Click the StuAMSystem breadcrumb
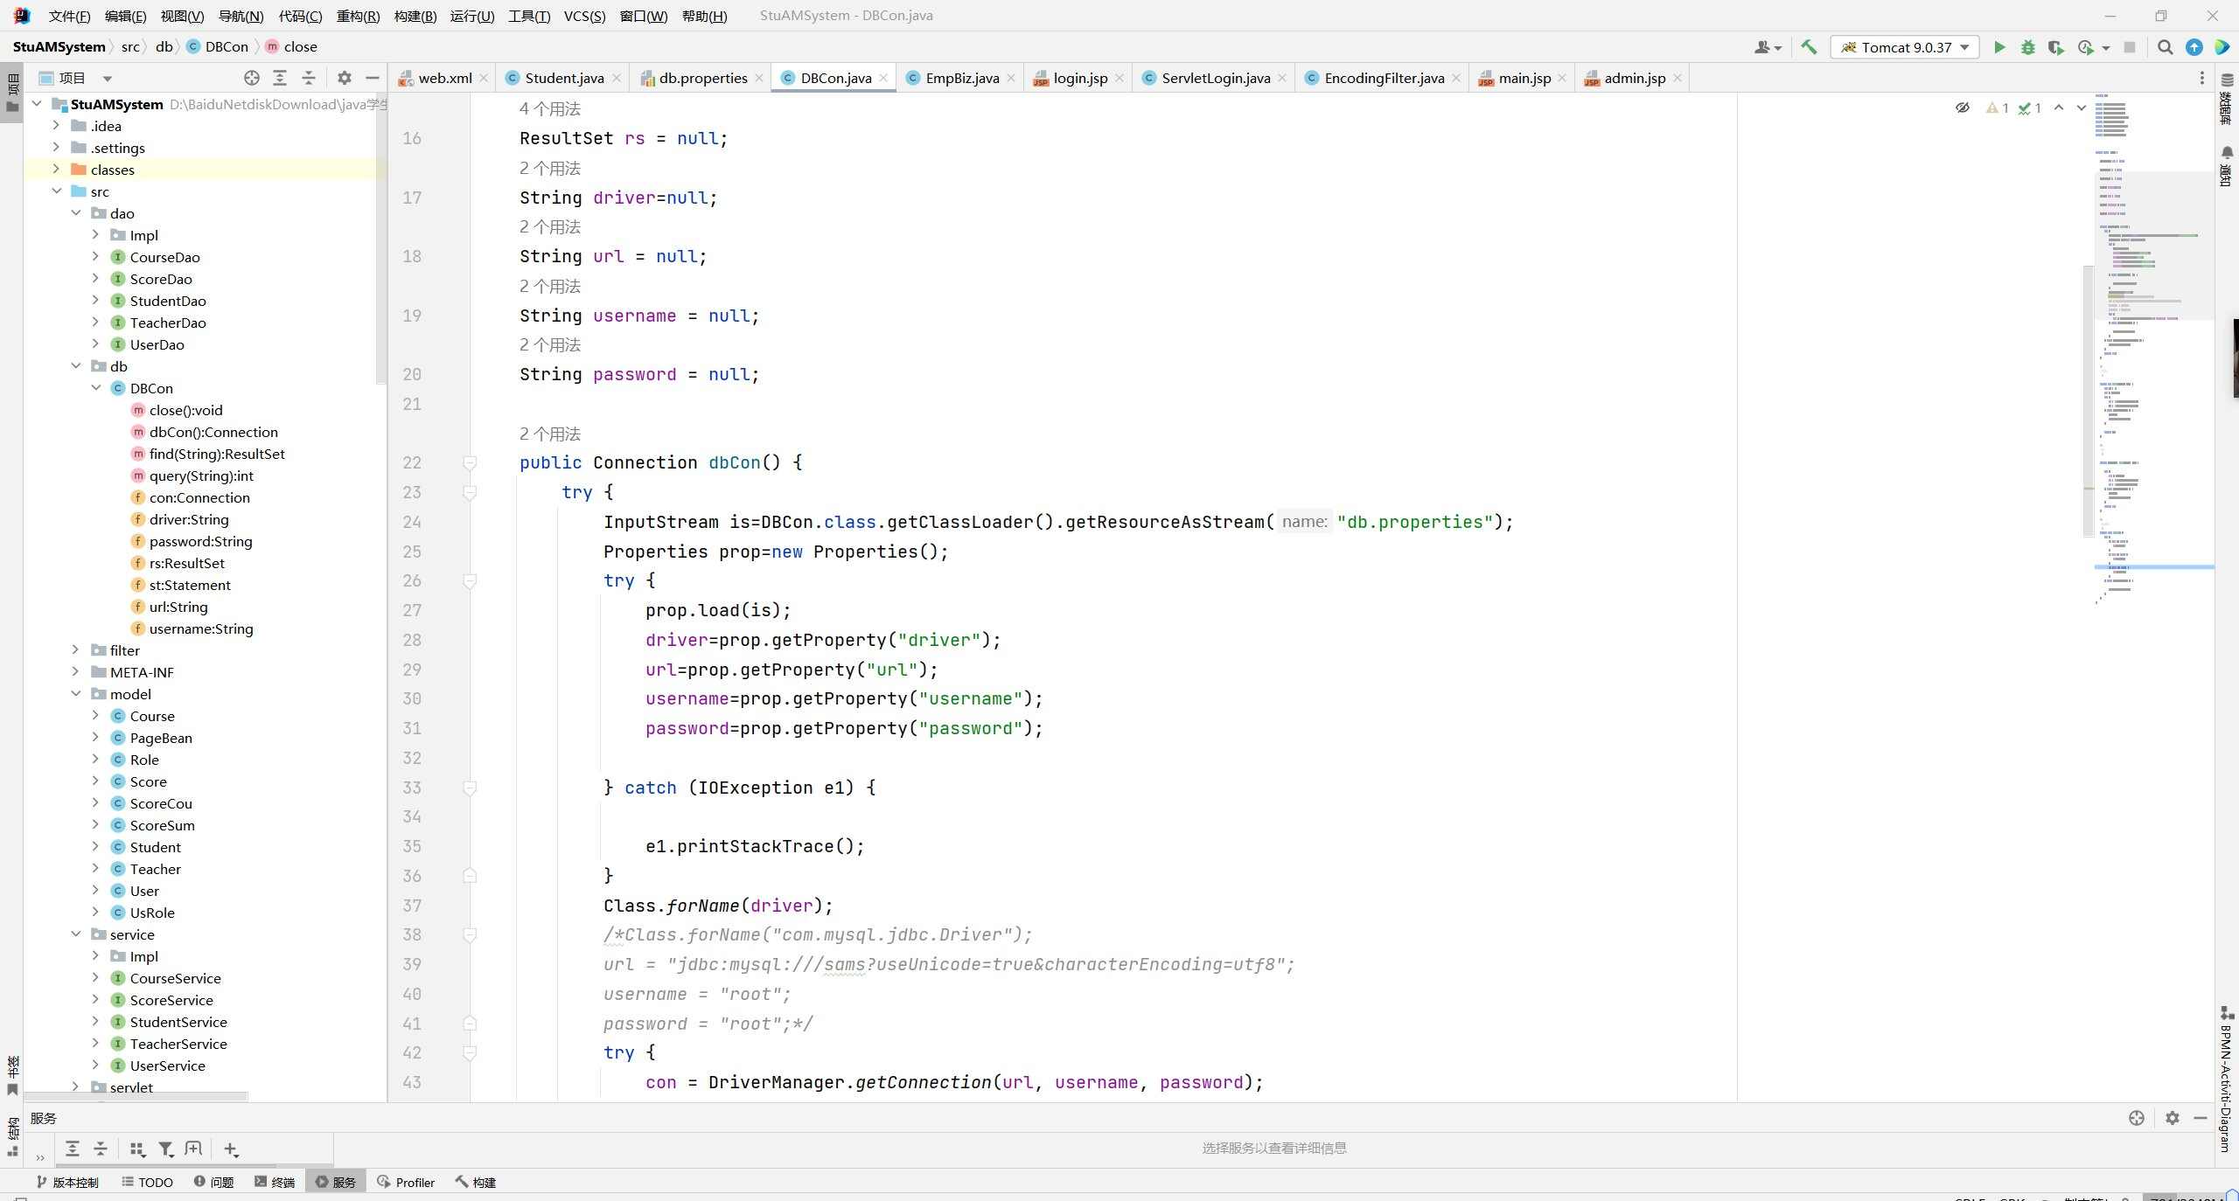This screenshot has width=2239, height=1201. (59, 46)
